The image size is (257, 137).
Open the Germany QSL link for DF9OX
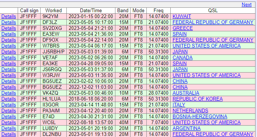pyautogui.click(x=213, y=40)
